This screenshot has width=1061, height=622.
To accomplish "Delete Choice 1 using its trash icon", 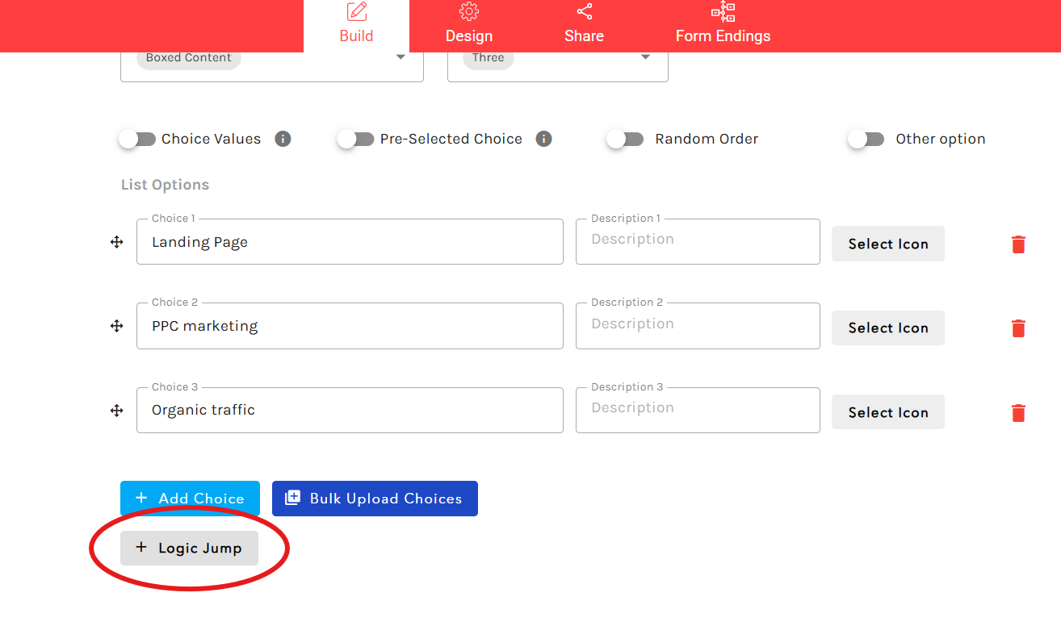I will [x=1018, y=244].
